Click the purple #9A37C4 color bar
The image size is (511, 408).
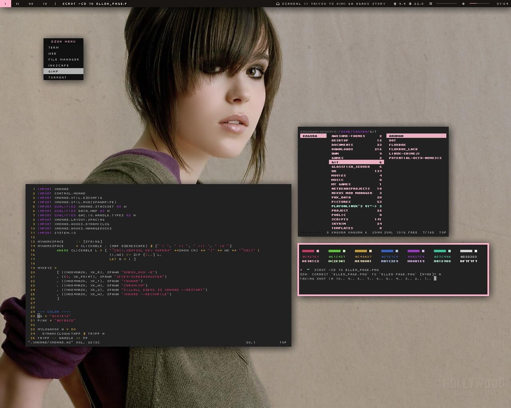click(x=414, y=251)
